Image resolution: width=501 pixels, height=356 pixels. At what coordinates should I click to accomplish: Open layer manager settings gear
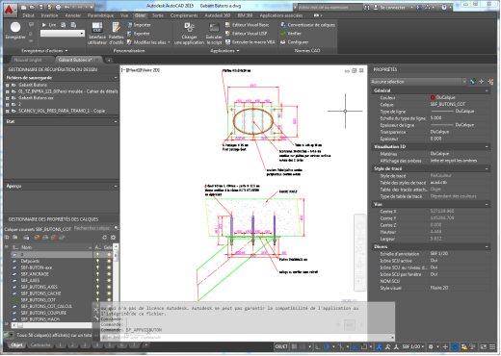(113, 238)
